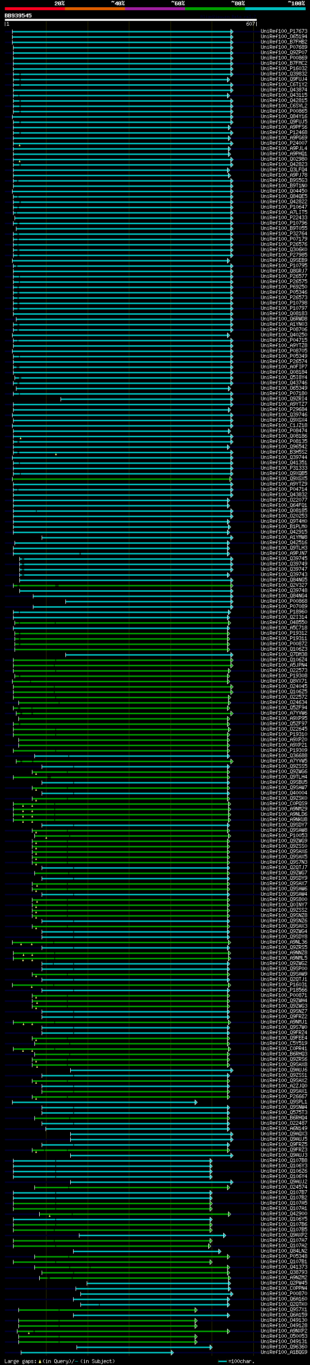Click the last hit label UniRef100_A1BQG9
310x1365 pixels.
(283, 1352)
